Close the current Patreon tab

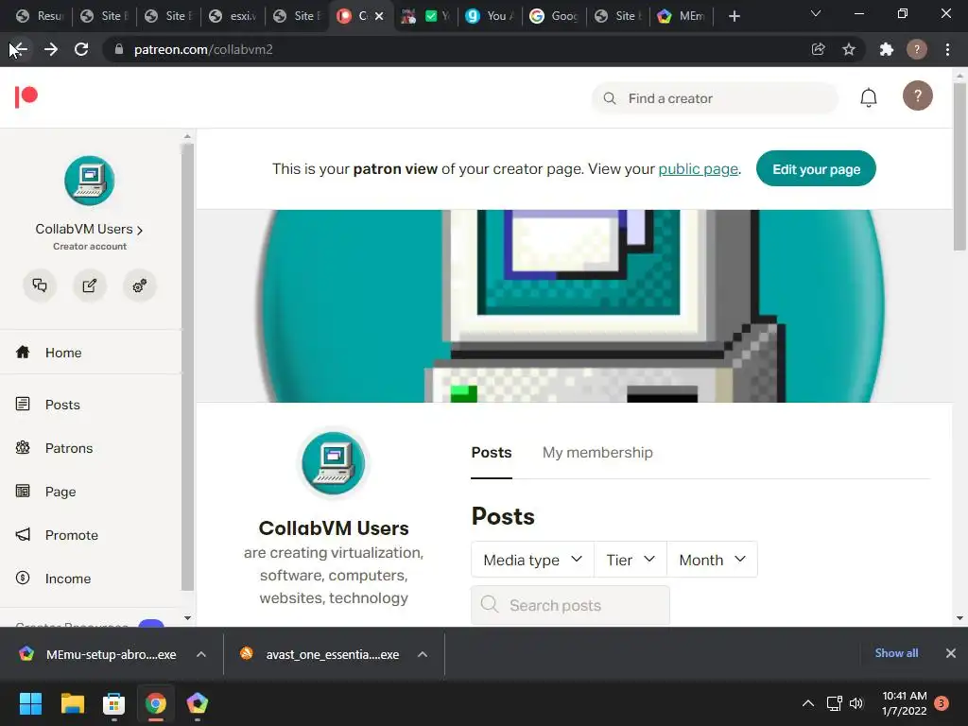(x=379, y=16)
